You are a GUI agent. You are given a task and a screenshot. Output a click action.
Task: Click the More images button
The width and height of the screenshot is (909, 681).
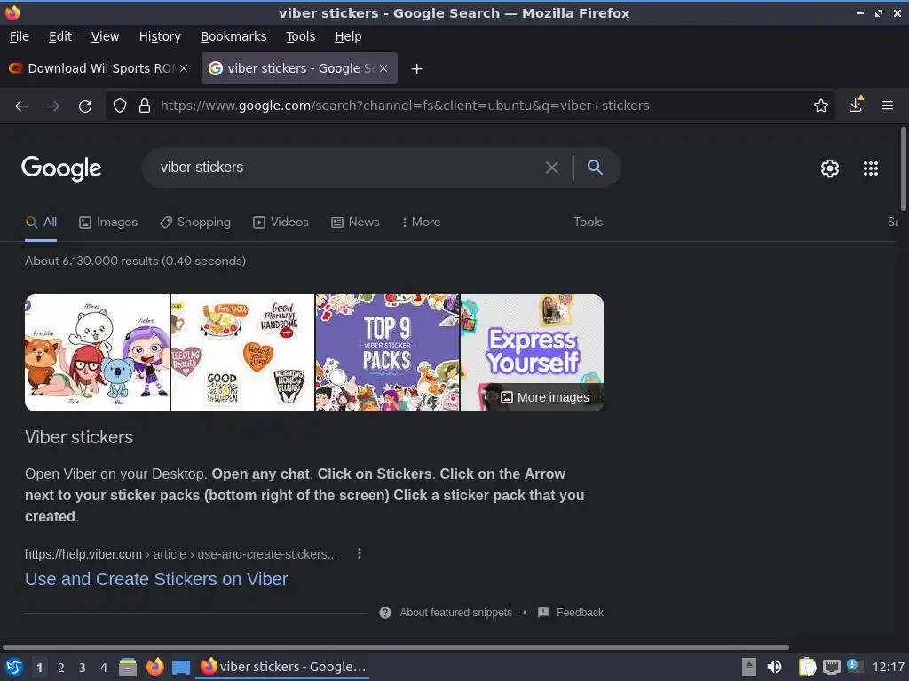[545, 397]
